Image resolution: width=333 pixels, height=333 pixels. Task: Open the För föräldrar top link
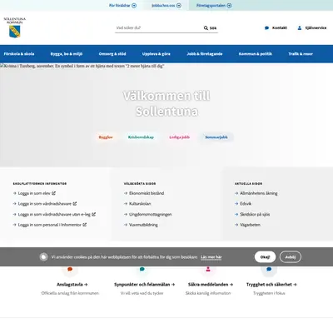pos(122,6)
